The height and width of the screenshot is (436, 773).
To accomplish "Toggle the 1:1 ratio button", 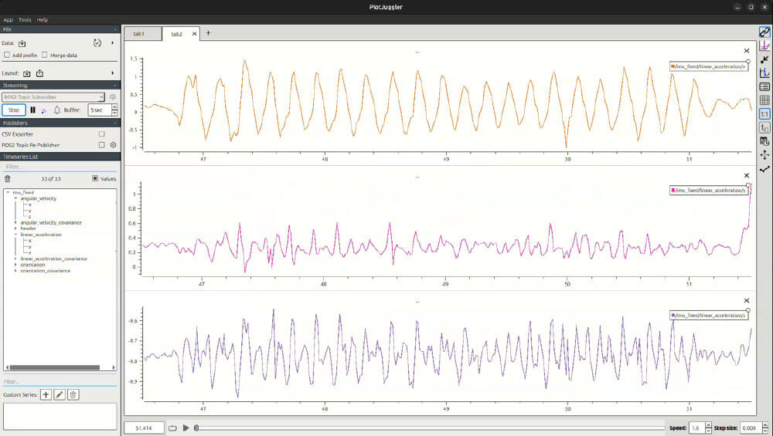I will [764, 114].
